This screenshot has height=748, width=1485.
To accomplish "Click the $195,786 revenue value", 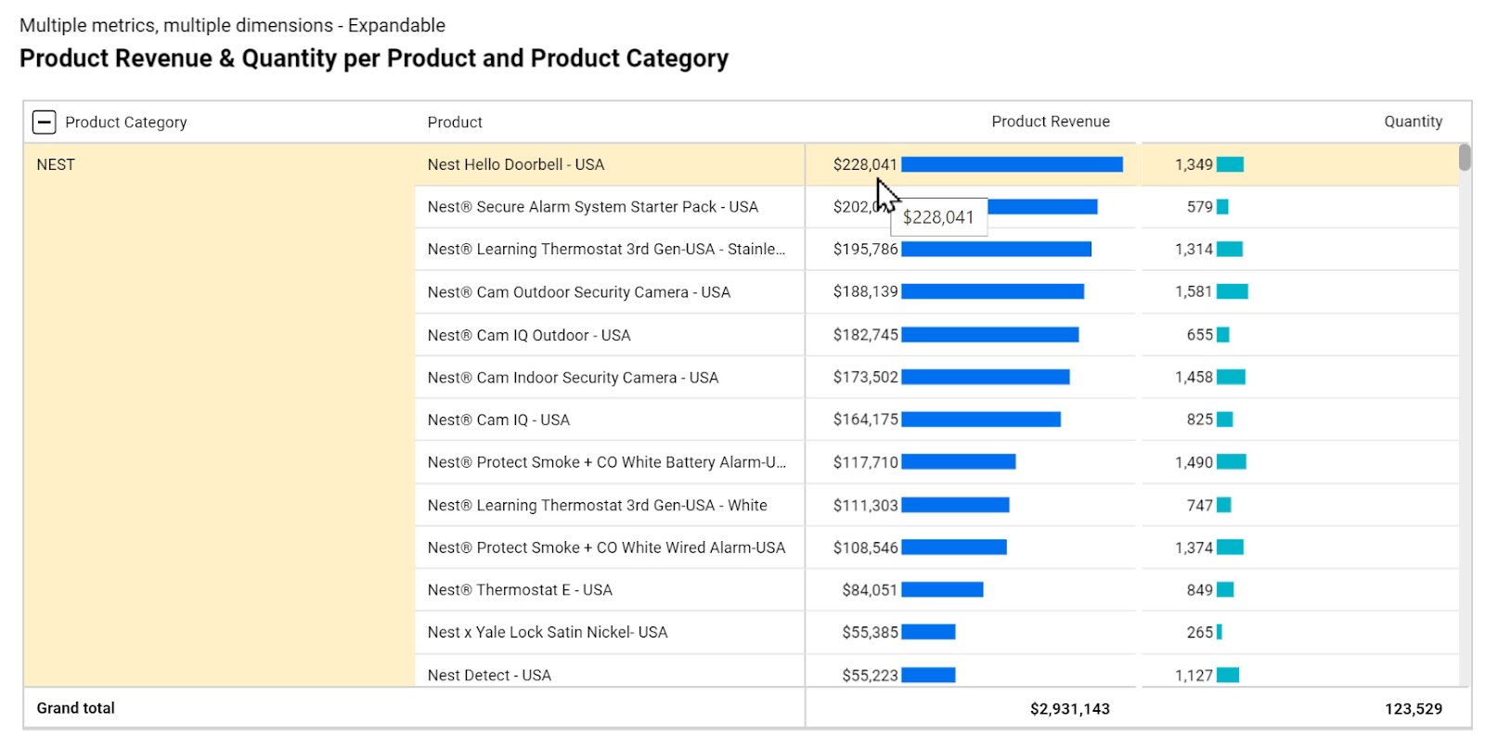I will pos(865,249).
